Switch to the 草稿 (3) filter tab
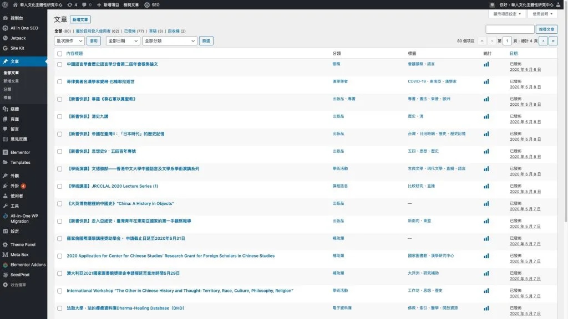Screen dimensions: 568x319 (156, 31)
